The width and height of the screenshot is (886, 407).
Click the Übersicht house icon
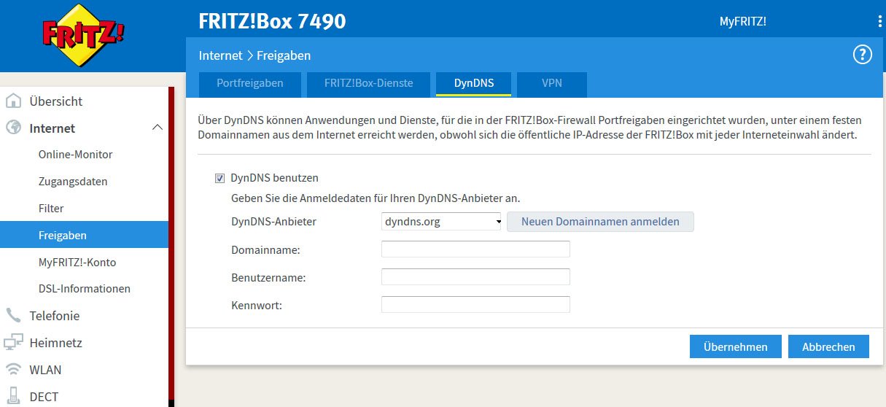tap(13, 101)
